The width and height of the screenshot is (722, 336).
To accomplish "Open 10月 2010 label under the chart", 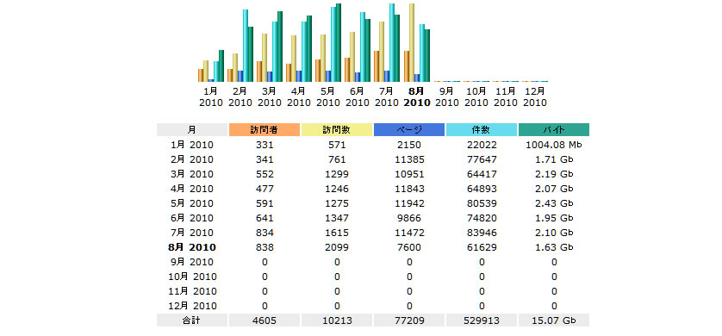I will (476, 96).
